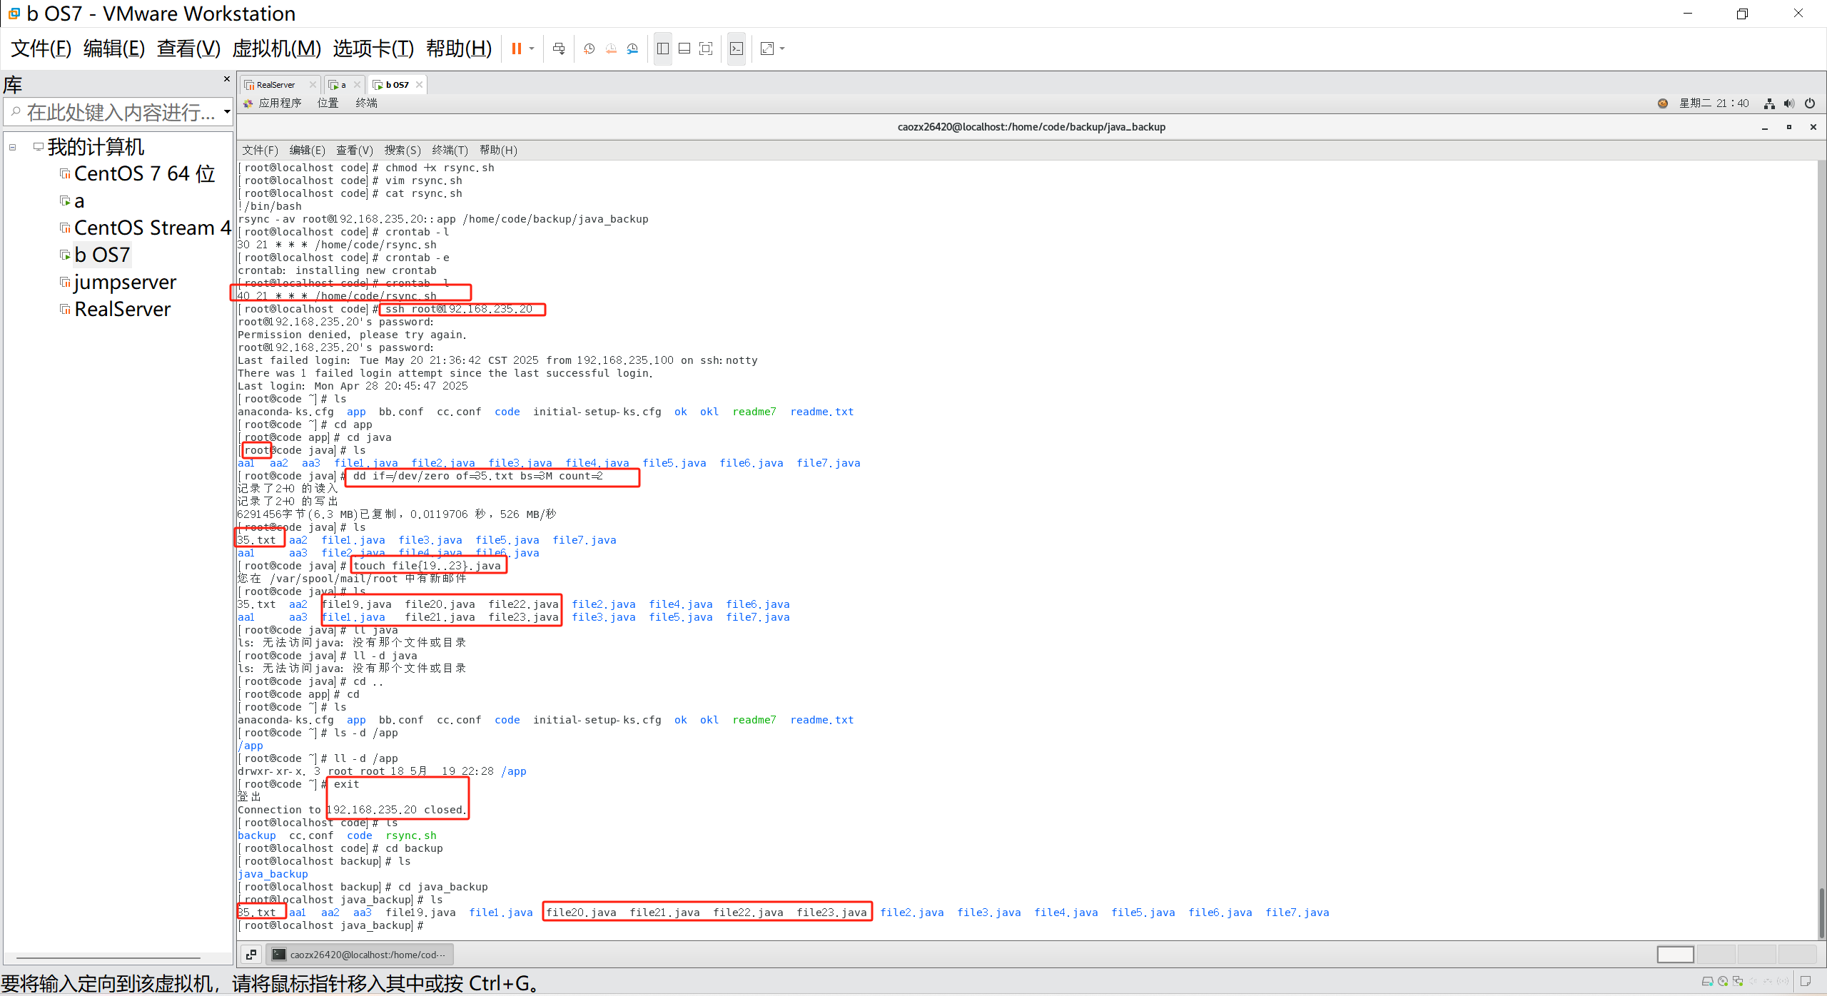Send Ctrl+Alt+Del to the VM

(559, 49)
